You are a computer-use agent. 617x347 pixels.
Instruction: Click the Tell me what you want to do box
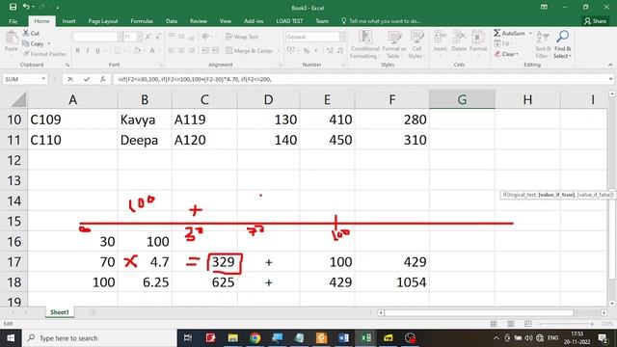tap(381, 21)
